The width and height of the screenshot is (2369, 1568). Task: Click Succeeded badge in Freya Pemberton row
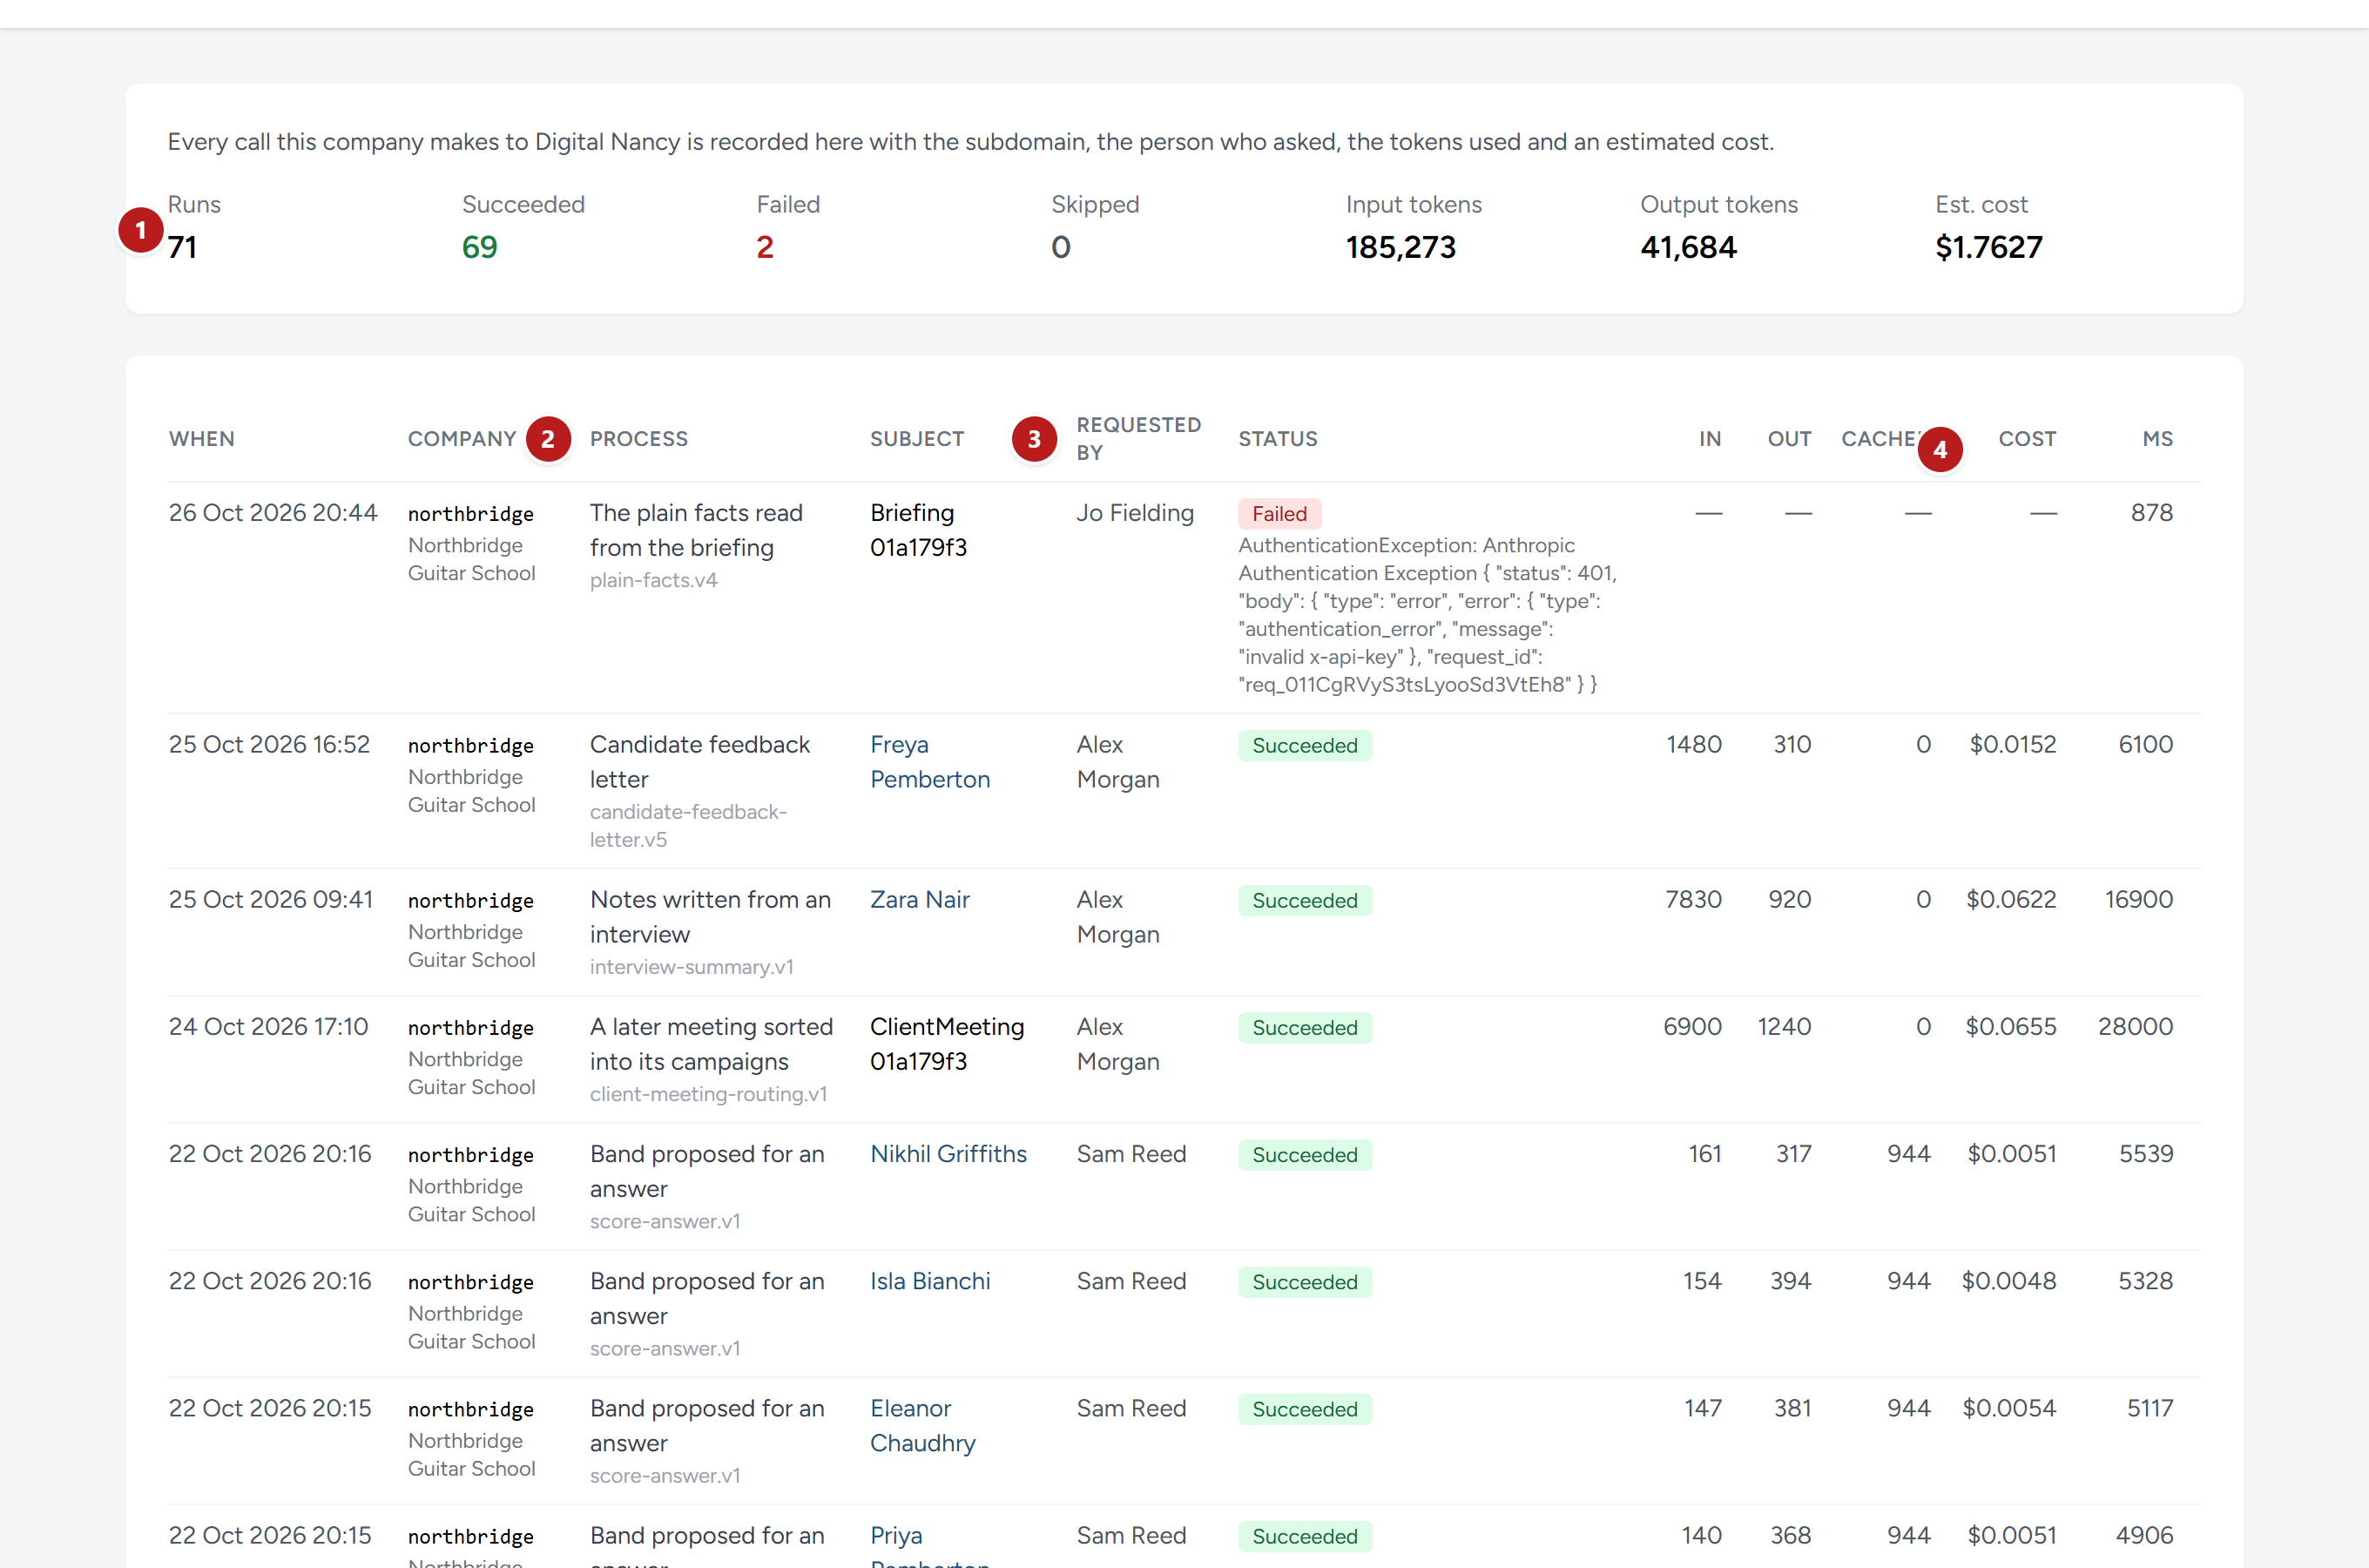(x=1305, y=746)
